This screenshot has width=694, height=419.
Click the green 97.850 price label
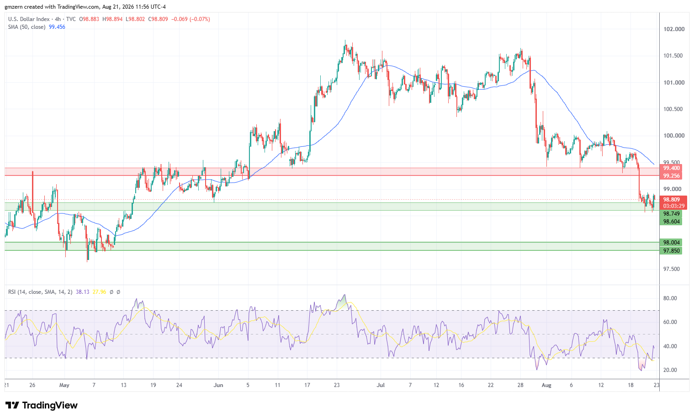[671, 251]
